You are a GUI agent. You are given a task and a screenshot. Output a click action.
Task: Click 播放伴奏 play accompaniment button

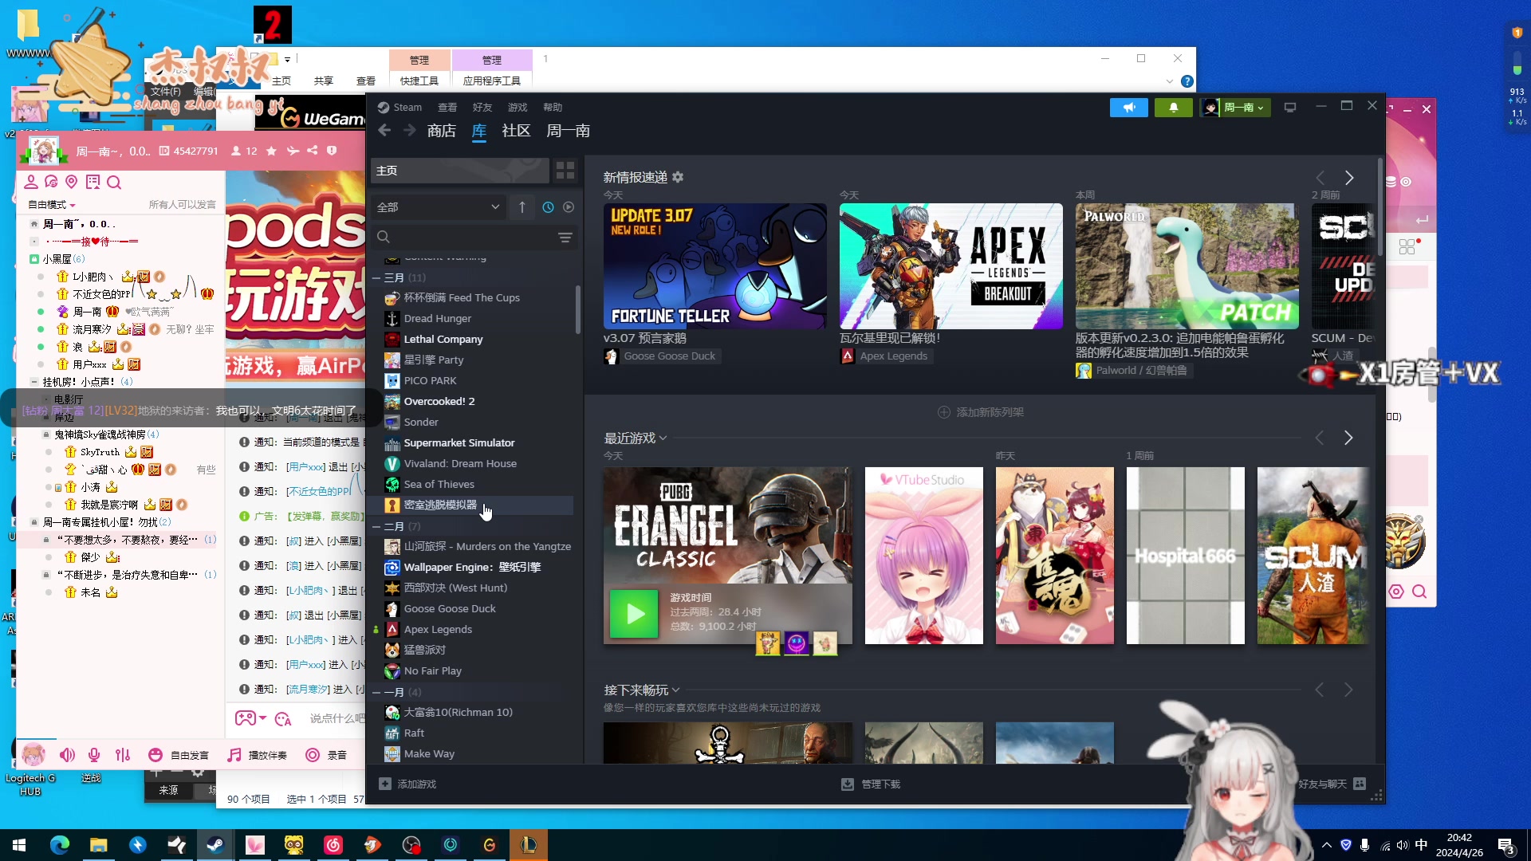[x=258, y=755]
